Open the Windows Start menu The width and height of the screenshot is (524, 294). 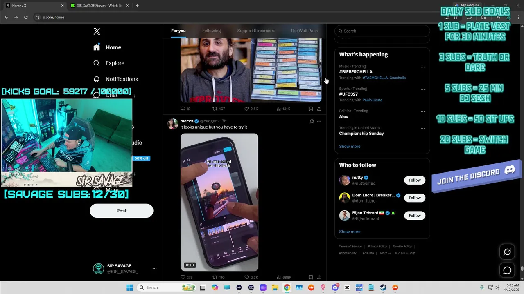(130, 287)
